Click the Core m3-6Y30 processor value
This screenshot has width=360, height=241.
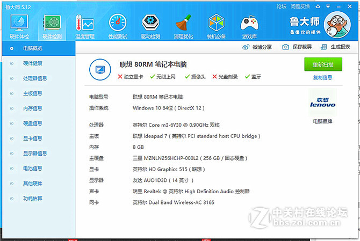pyautogui.click(x=176, y=125)
